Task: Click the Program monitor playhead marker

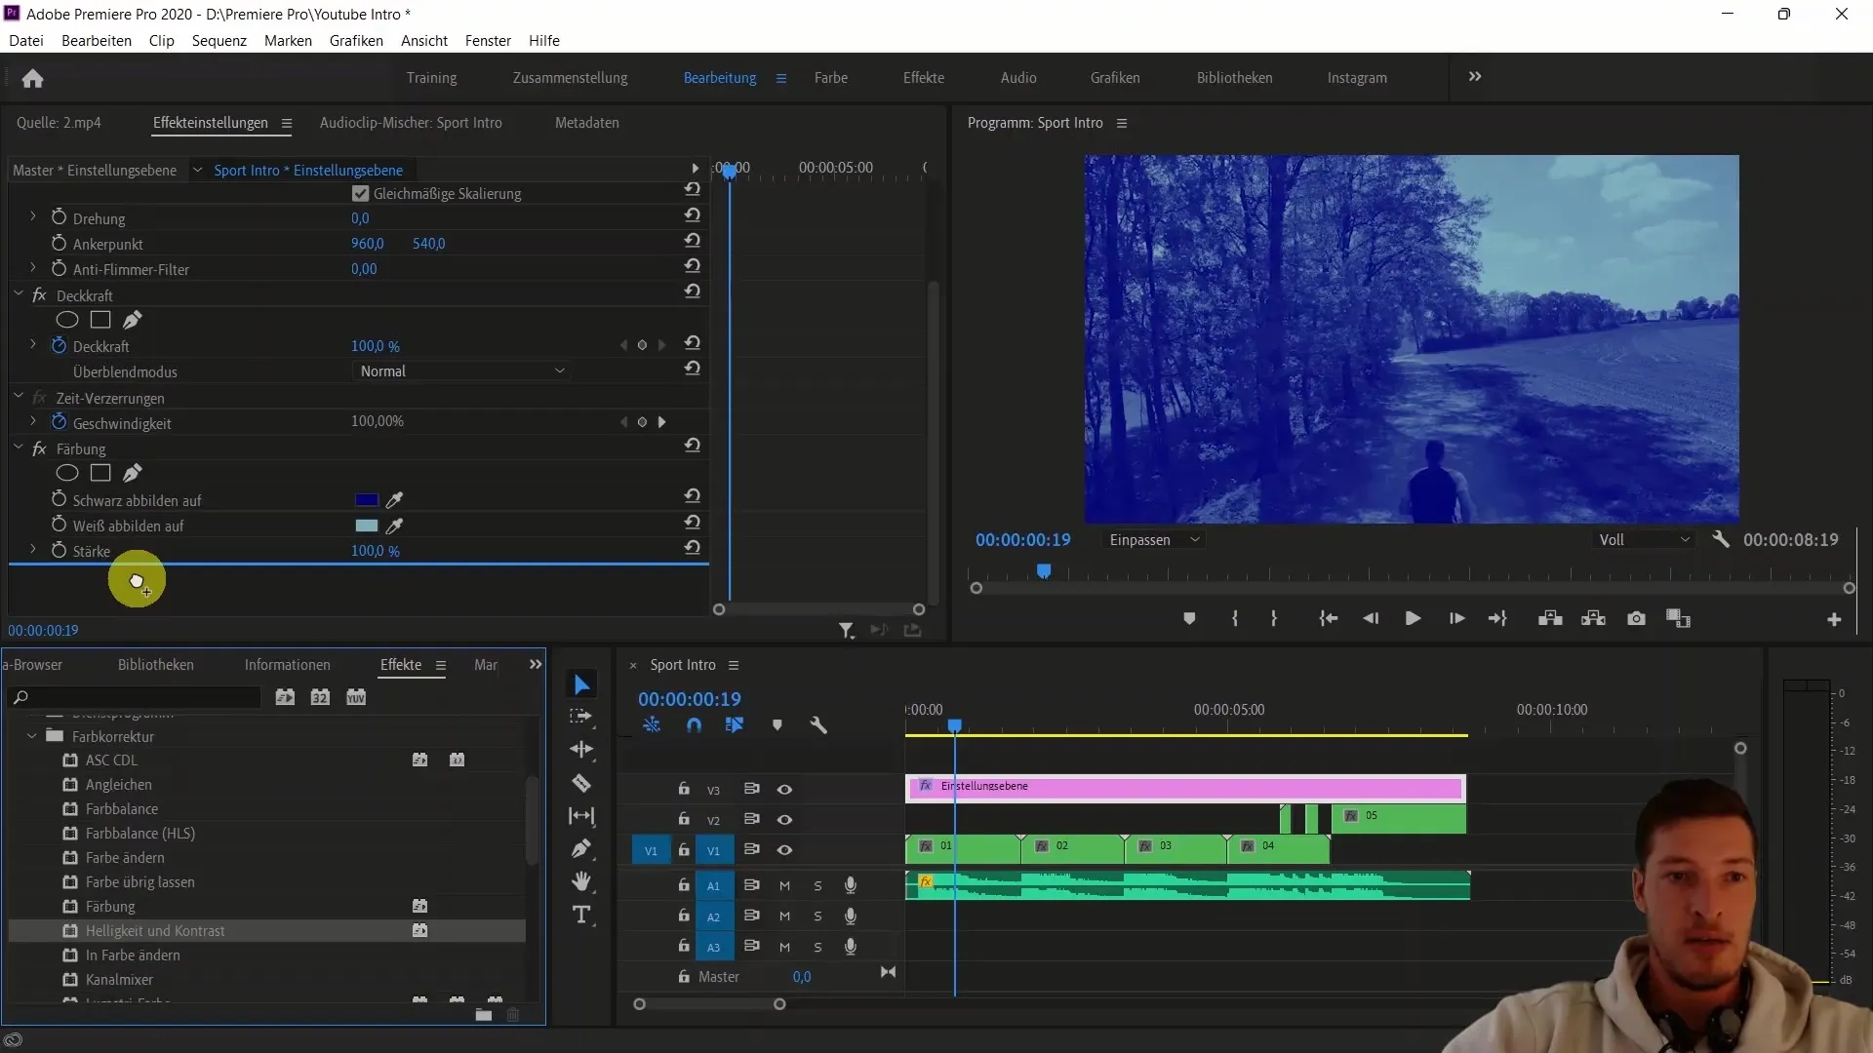Action: click(x=1044, y=570)
